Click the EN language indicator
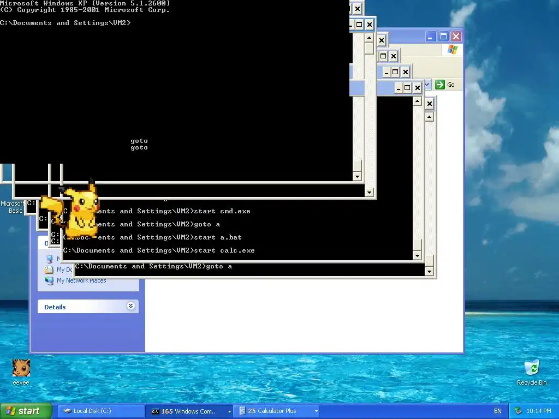559x419 pixels. 498,411
